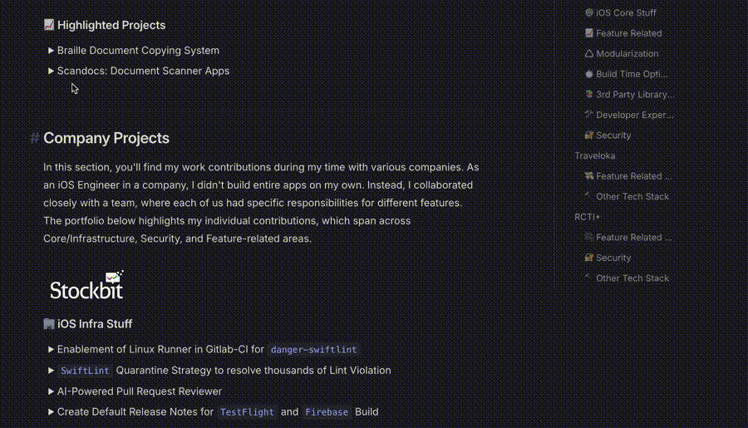The image size is (748, 428).
Task: Go to iOS Core Stuff in outline
Action: coord(626,13)
